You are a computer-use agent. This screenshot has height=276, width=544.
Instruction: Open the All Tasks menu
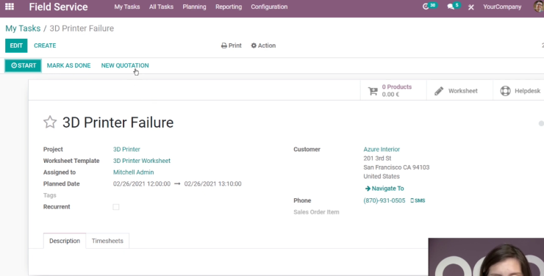(161, 7)
